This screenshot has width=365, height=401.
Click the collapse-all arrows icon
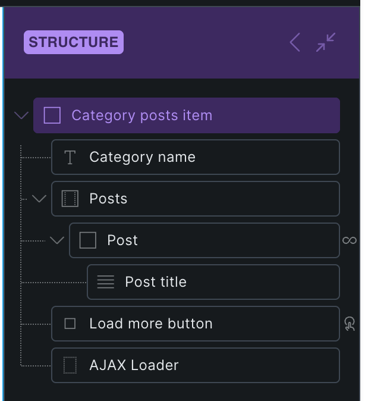[326, 42]
